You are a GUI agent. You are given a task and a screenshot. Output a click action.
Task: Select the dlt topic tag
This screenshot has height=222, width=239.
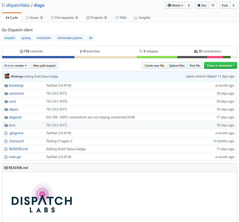[91, 38]
